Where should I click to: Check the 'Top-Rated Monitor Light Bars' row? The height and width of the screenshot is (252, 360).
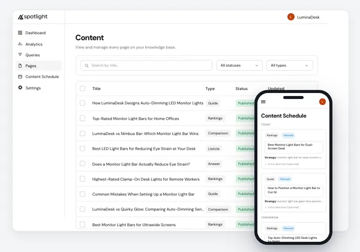82,118
